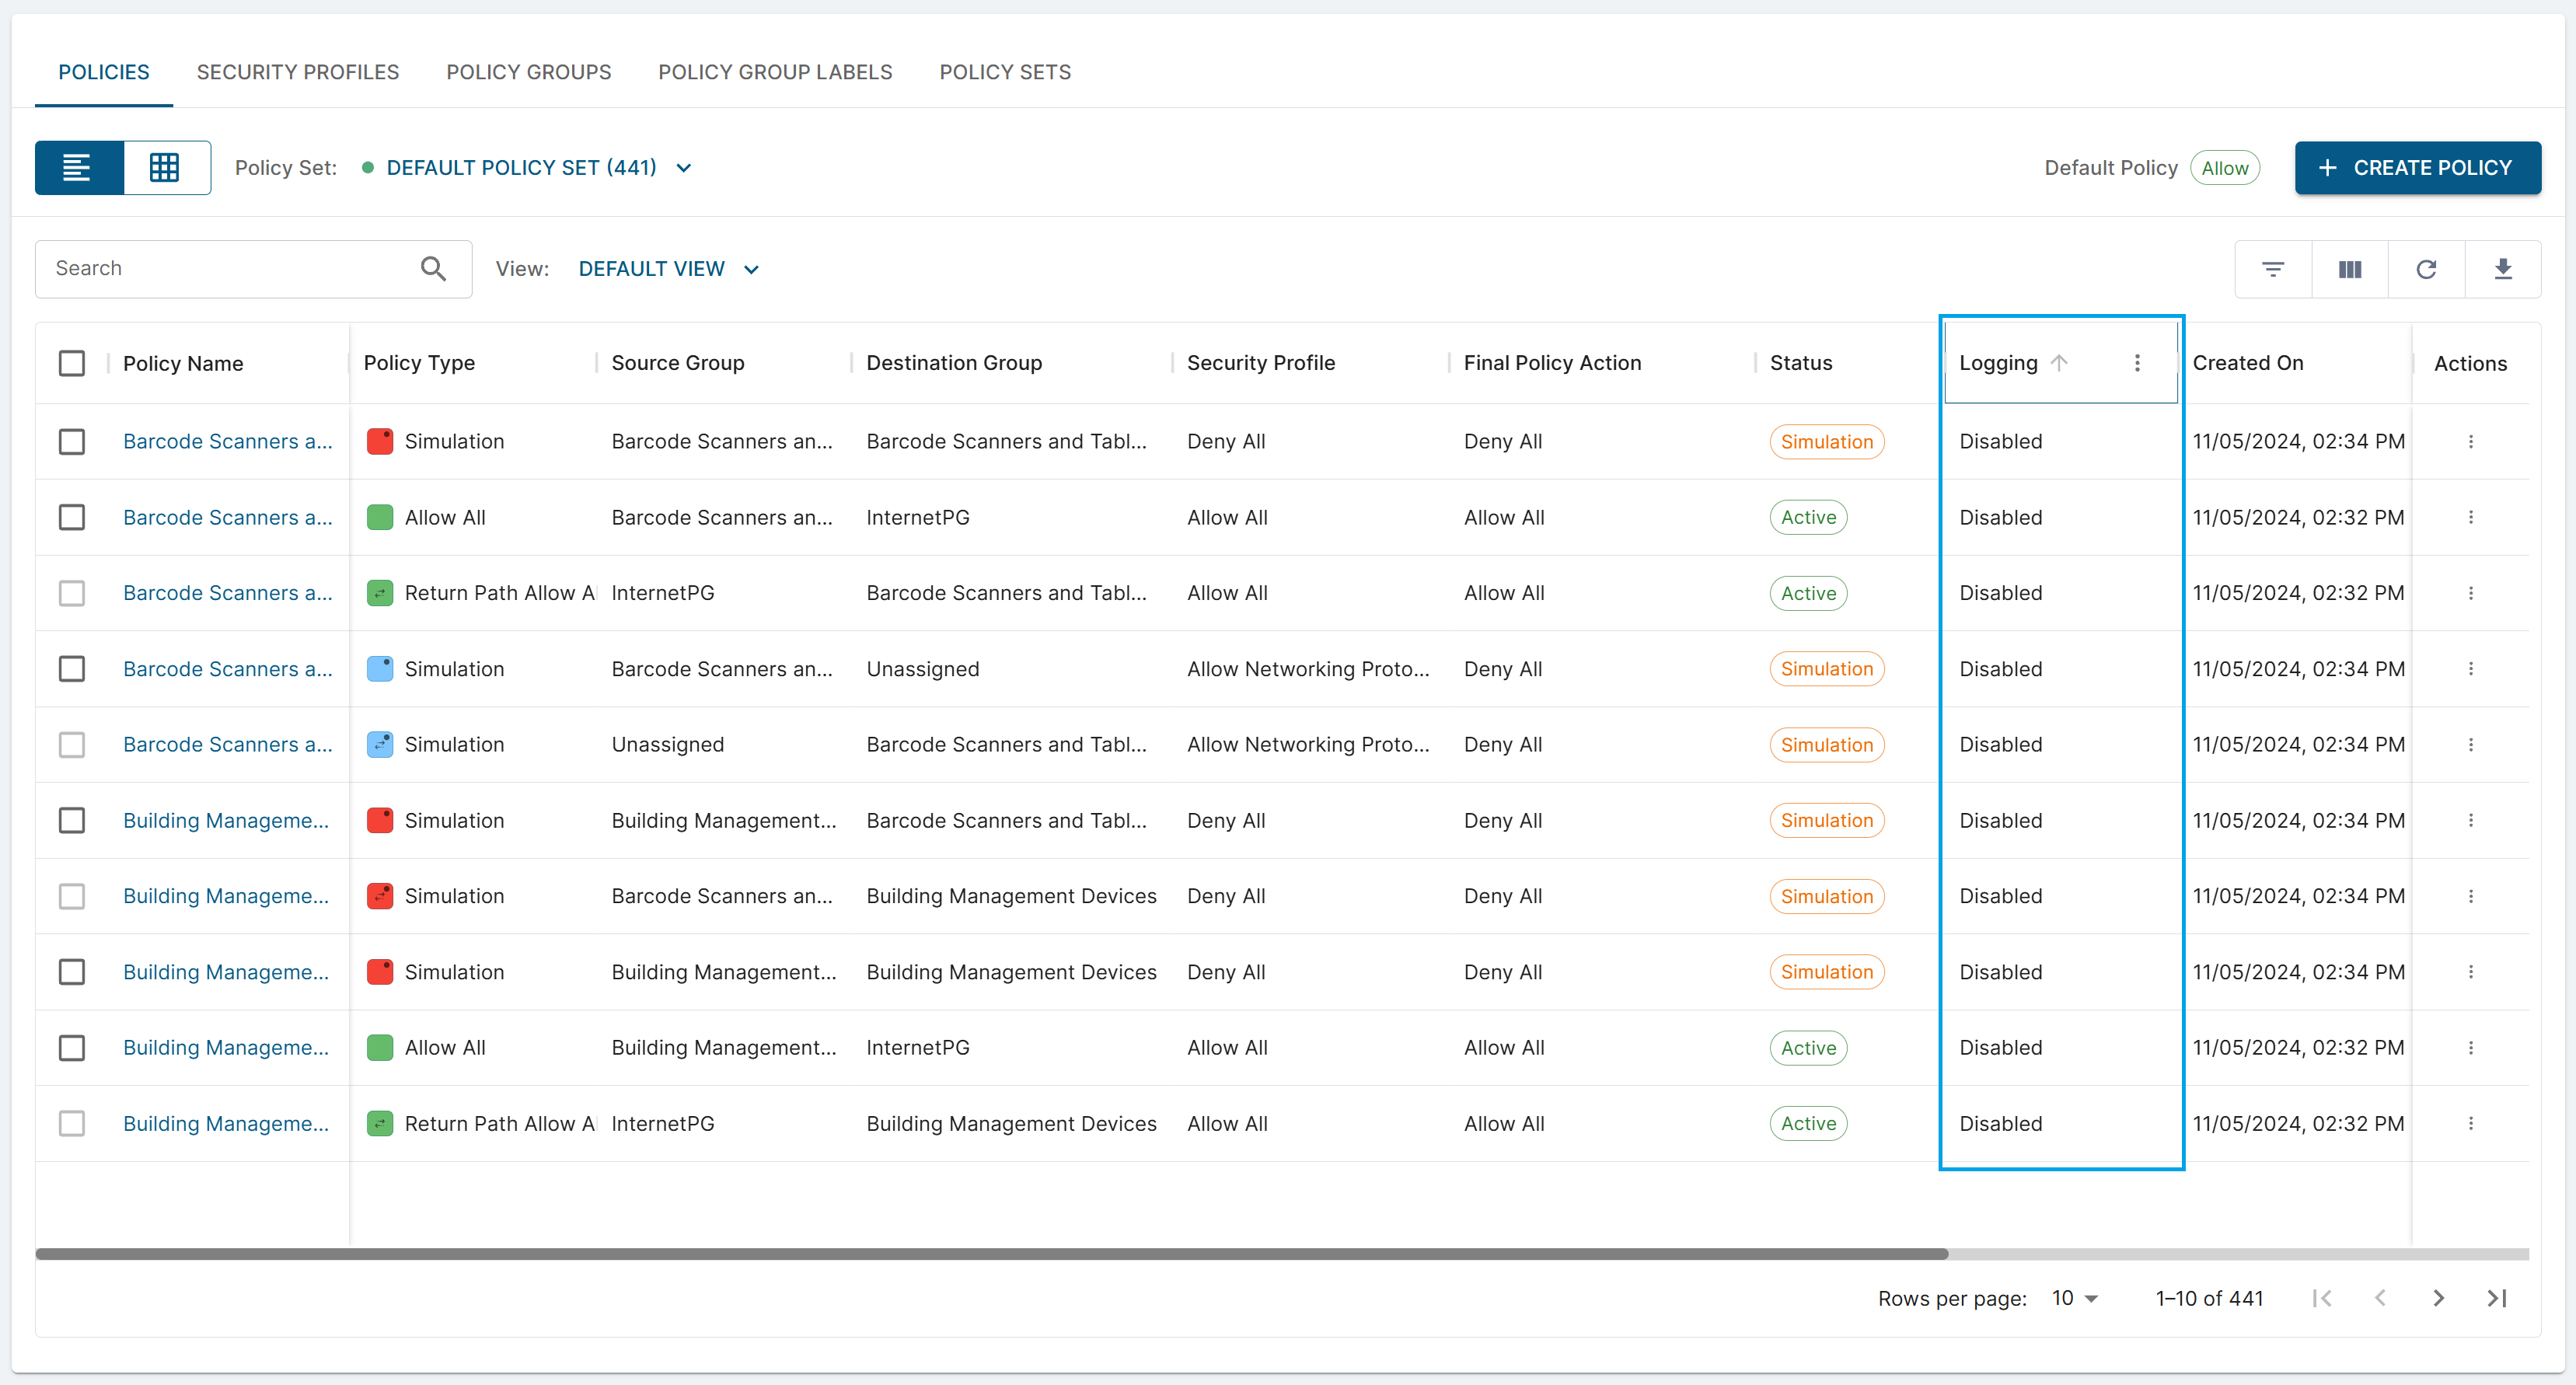The height and width of the screenshot is (1385, 2576).
Task: Switch to the grid view icon
Action: 165,167
